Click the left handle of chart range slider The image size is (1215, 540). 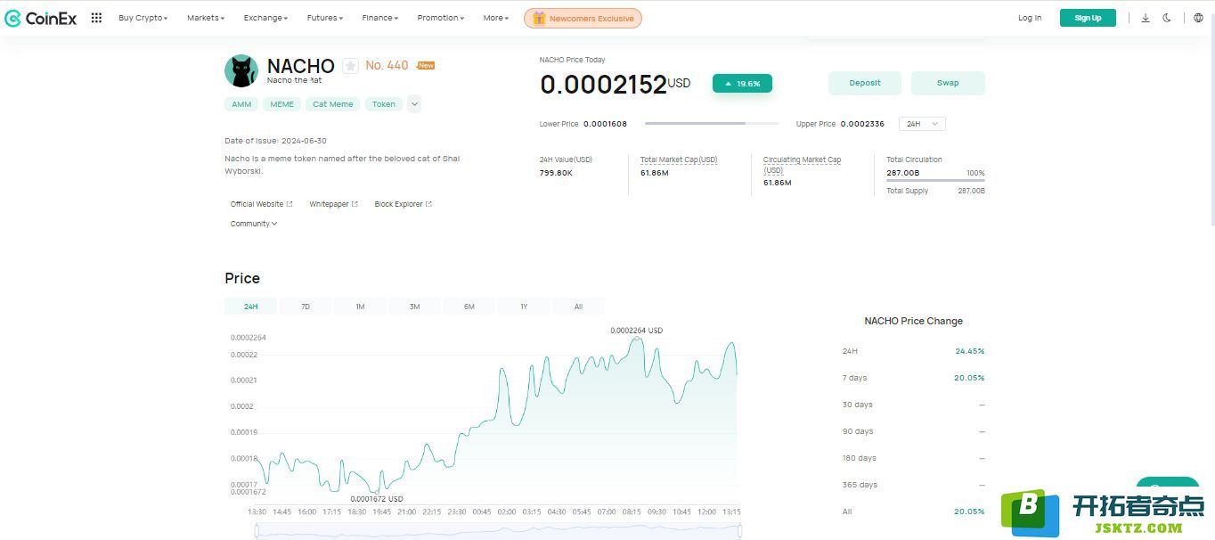(257, 531)
